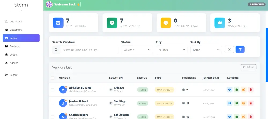
Task: Click San Antonio location text
Action: [122, 115]
